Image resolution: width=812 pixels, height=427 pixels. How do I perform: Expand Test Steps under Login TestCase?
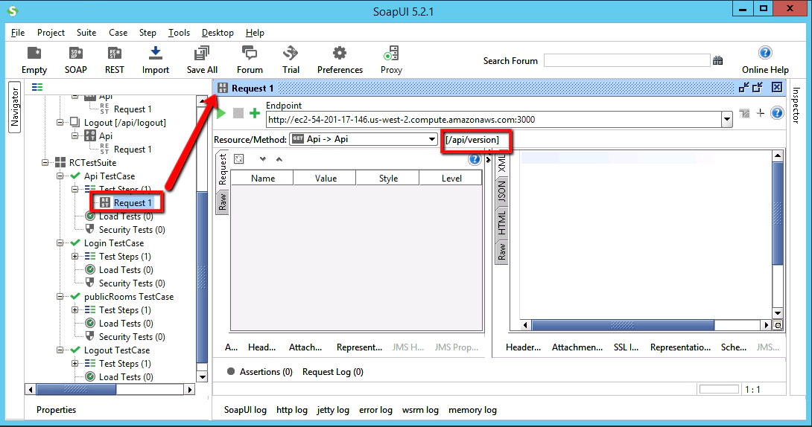tap(75, 257)
